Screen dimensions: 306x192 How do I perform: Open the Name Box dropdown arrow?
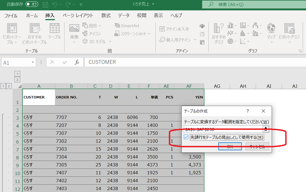coord(33,62)
